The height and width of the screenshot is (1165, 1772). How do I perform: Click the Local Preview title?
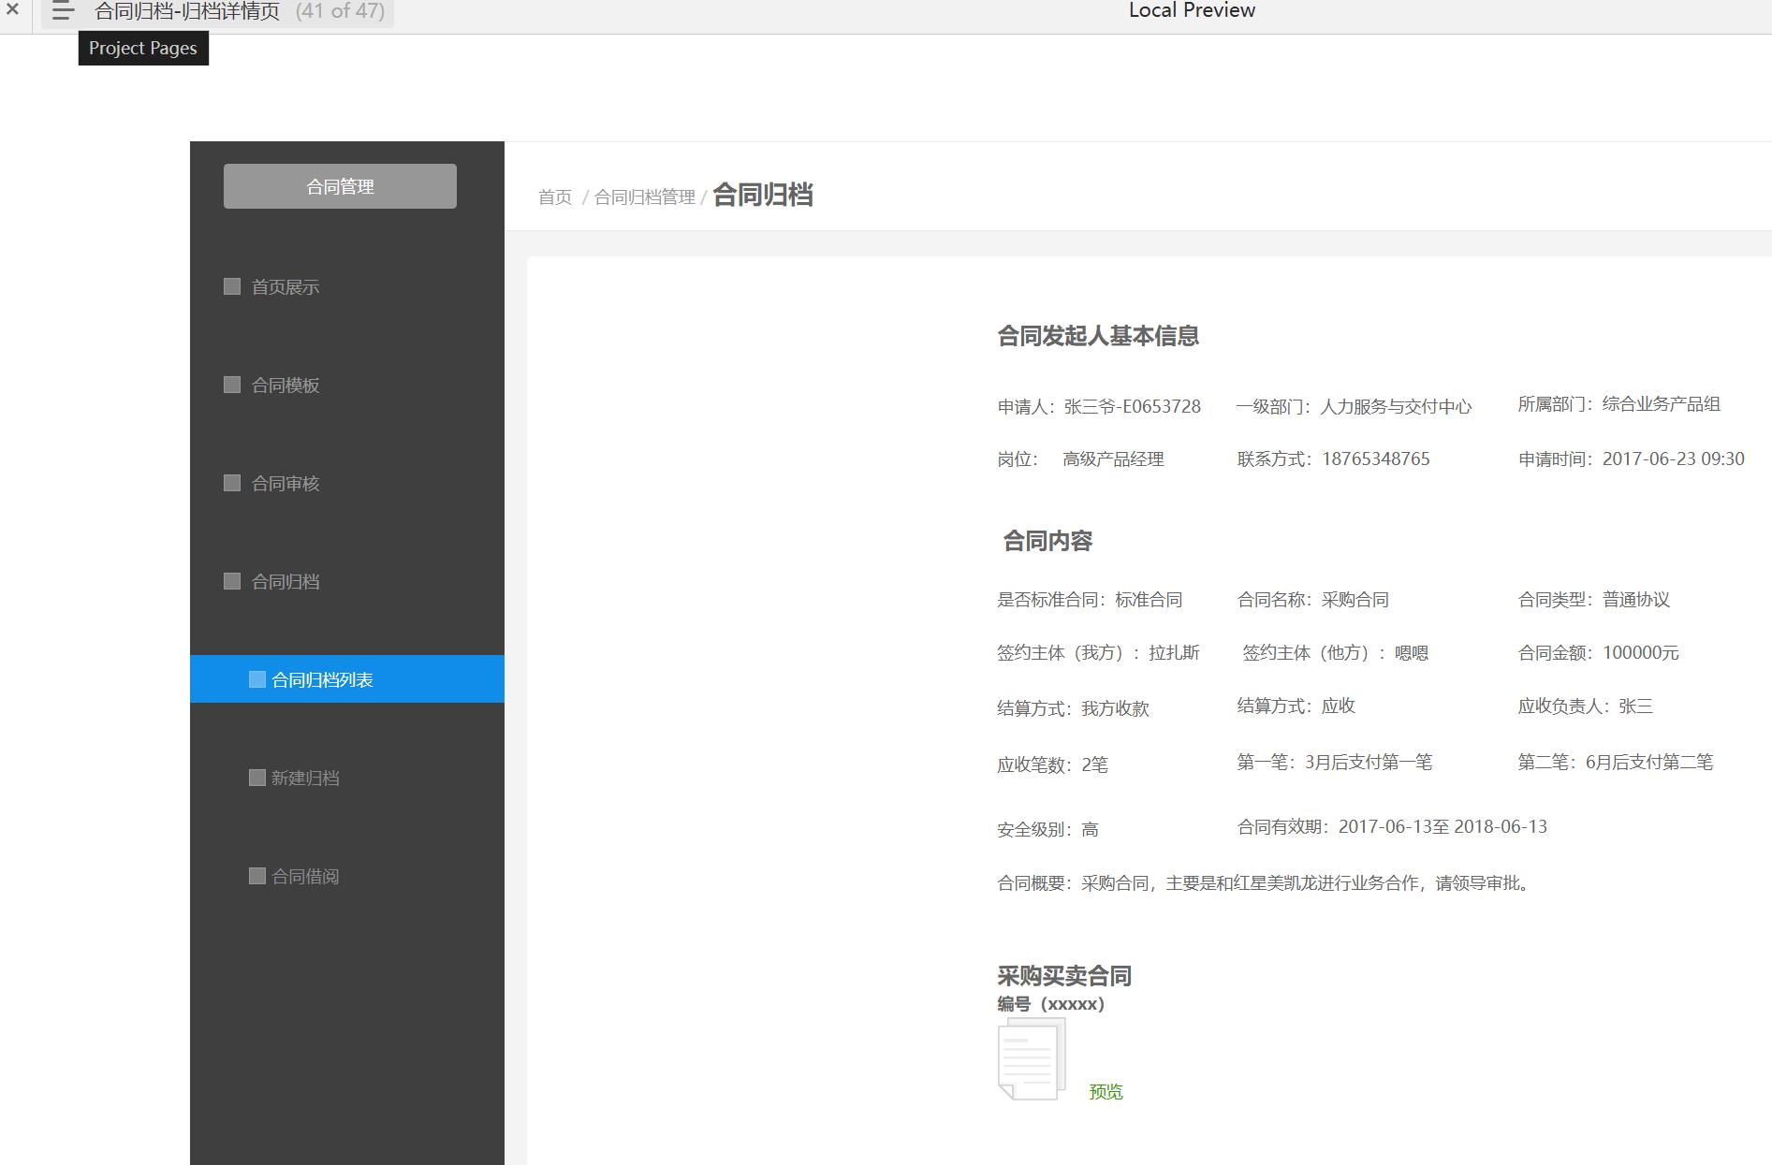tap(1192, 10)
